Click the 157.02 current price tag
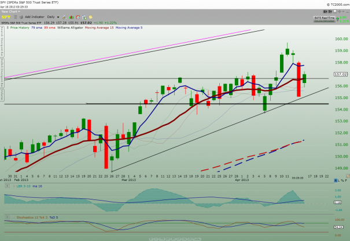Image resolution: width=350 pixels, height=241 pixels. tap(341, 74)
